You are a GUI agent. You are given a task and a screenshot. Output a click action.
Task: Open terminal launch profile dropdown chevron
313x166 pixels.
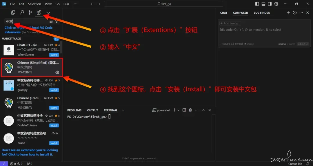click(179, 110)
